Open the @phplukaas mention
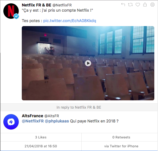The width and height of the screenshot is (158, 151). click(x=57, y=121)
